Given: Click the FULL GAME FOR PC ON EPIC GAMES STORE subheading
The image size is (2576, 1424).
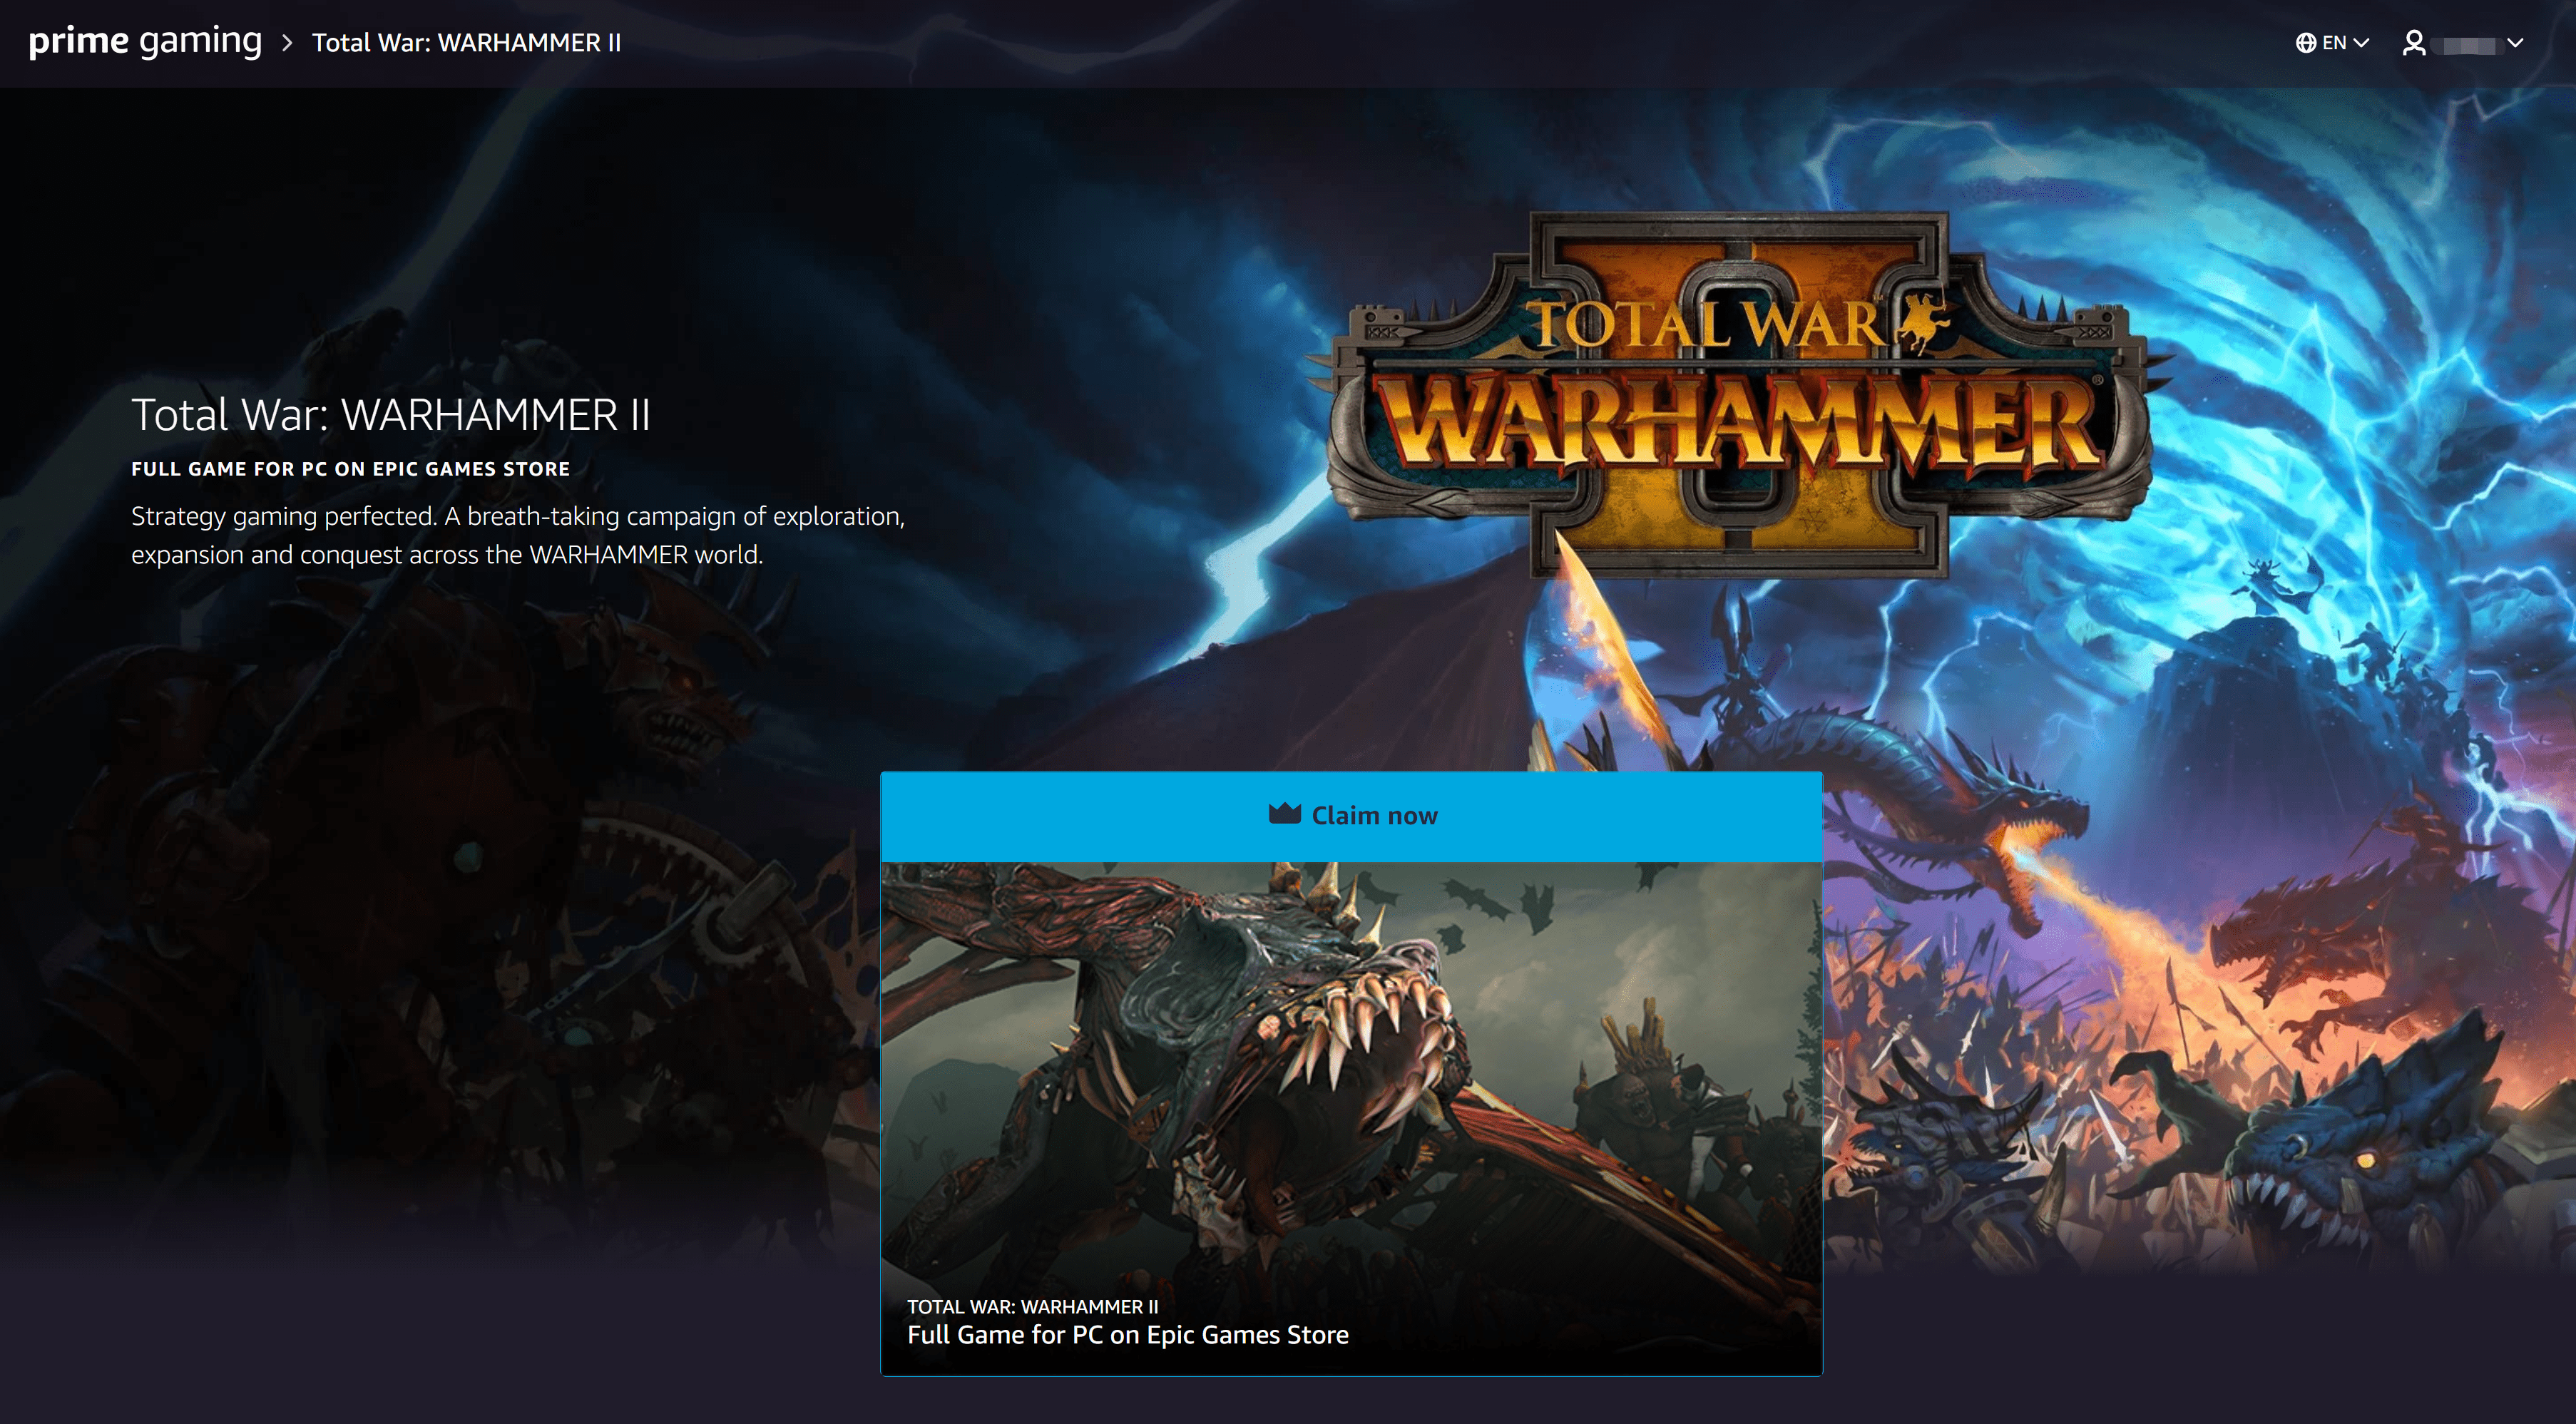Looking at the screenshot, I should tap(350, 469).
